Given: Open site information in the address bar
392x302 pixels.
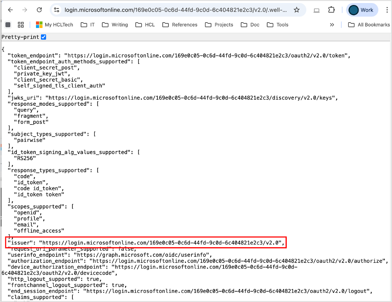Looking at the screenshot, I should (x=56, y=10).
